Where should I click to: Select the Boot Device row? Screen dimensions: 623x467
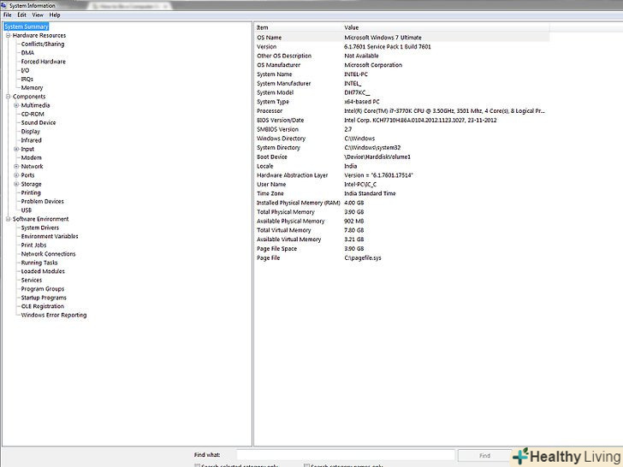[401, 157]
